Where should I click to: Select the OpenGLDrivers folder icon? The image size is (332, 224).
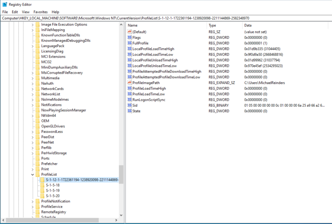click(x=38, y=126)
